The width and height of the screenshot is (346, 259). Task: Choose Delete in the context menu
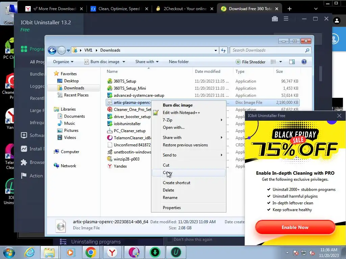(x=189, y=190)
